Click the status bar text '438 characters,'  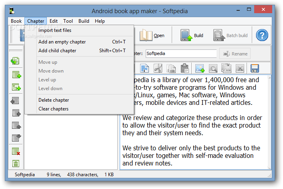(x=83, y=175)
